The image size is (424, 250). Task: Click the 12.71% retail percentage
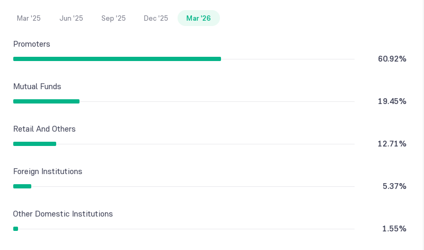pos(392,143)
